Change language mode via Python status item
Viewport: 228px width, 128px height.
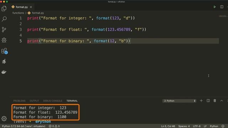[214, 126]
